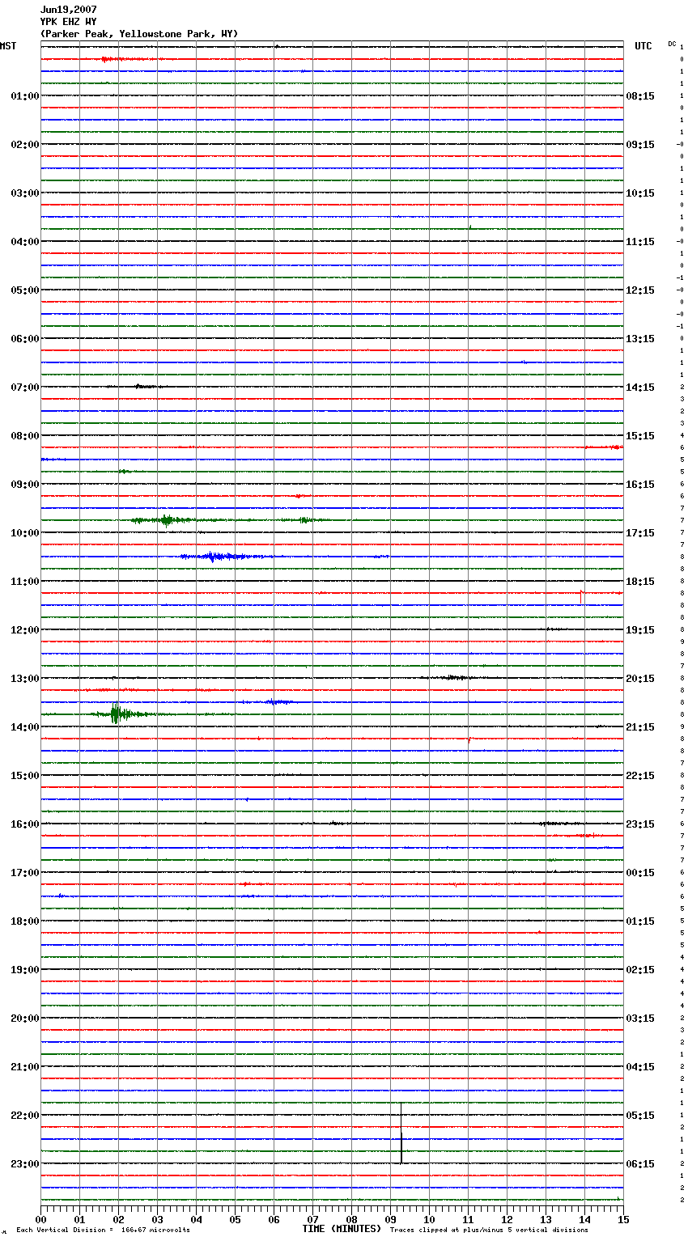Select the 10:00 MST row label
This screenshot has height=1241, width=688.
(x=25, y=533)
